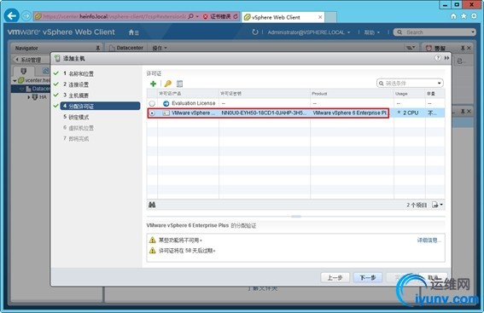484x313 pixels.
Task: Click the license key NN0U0-EYH50 cell
Action: pyautogui.click(x=265, y=113)
